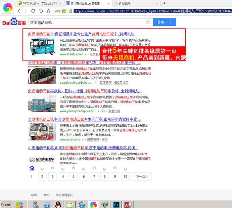Open 百度快照 of the Alibaba result

click(106, 83)
